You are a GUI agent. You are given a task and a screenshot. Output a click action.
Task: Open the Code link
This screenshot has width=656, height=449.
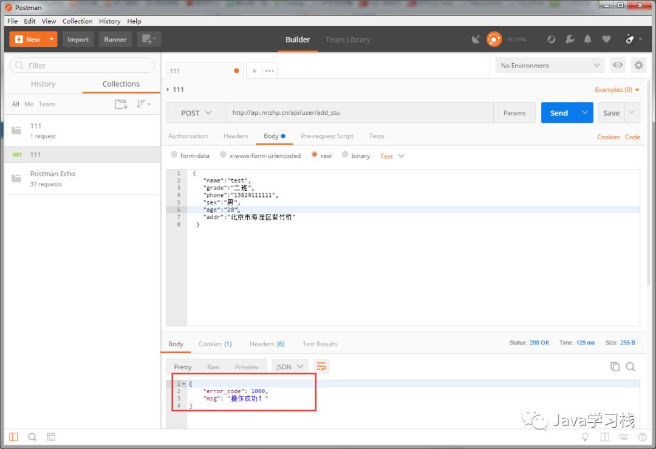click(632, 137)
